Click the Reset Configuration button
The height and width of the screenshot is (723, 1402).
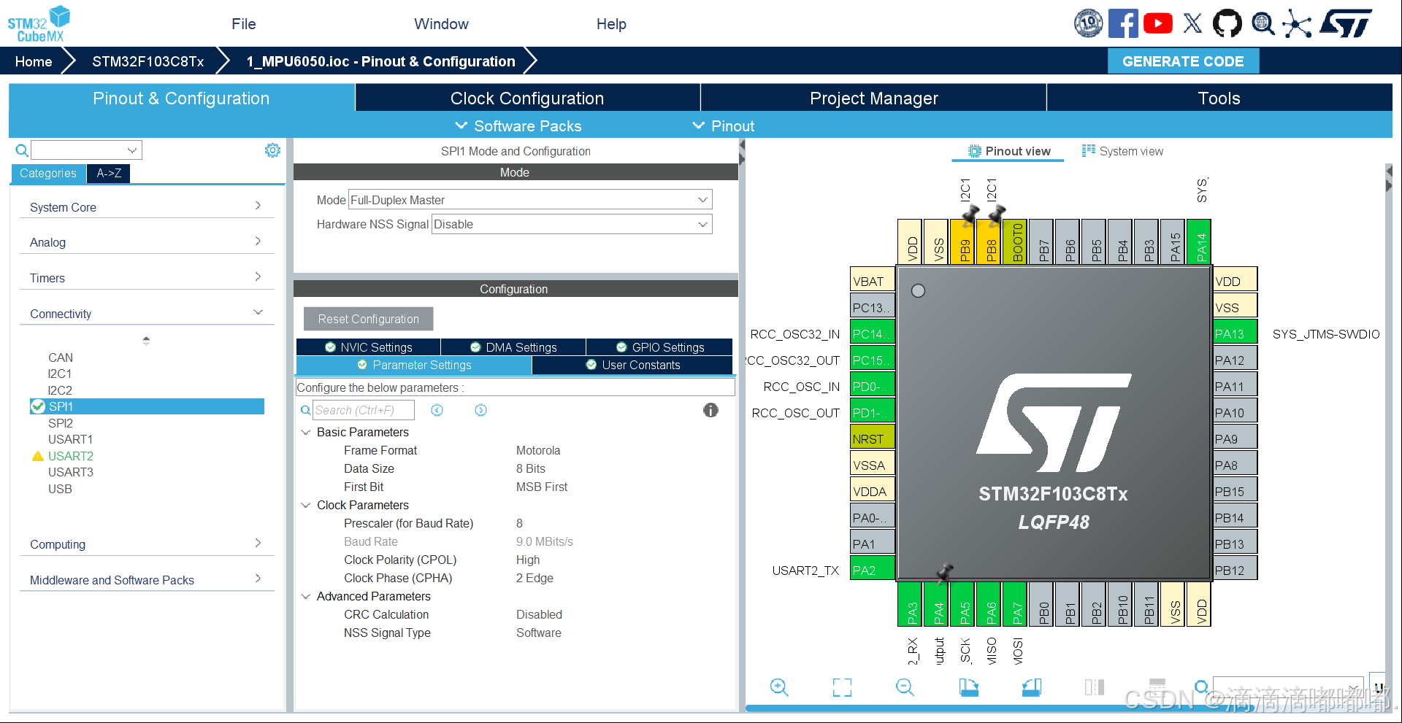(x=368, y=319)
